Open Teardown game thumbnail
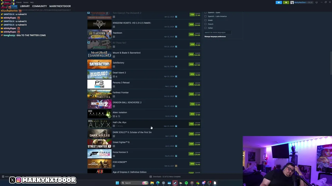This screenshot has width=332, height=186. click(x=99, y=34)
